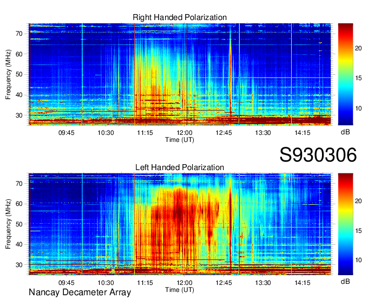Click the 09:45 time tick of Left Handed plot
Image resolution: width=368 pixels, height=299 pixels.
click(x=66, y=283)
